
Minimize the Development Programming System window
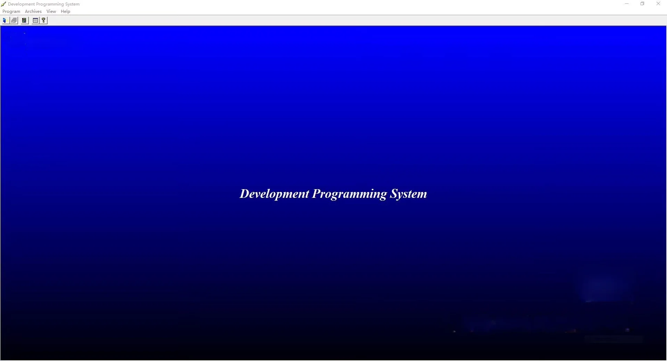pyautogui.click(x=627, y=4)
